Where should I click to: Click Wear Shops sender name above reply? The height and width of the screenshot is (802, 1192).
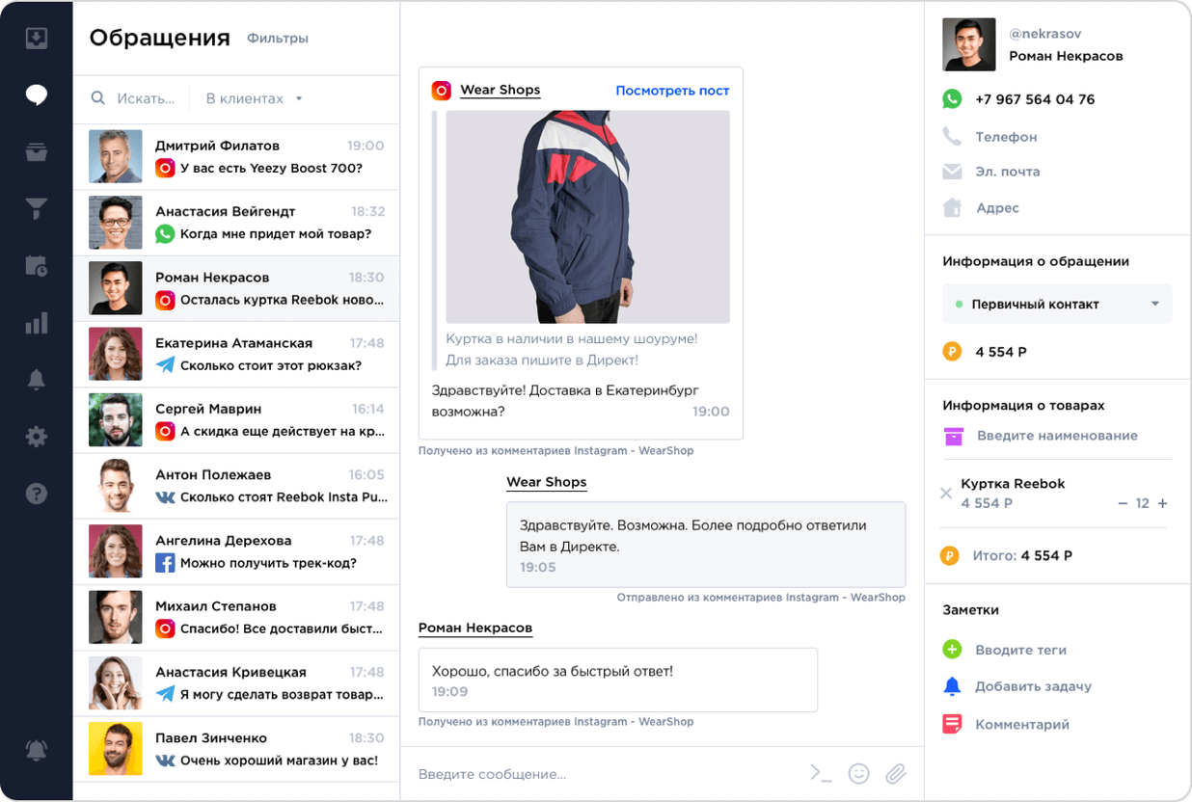(x=546, y=482)
